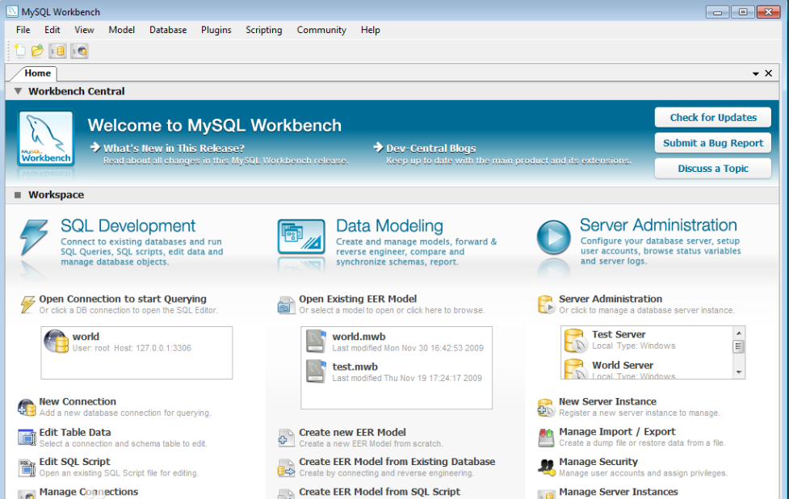Click the Manage Import / Export link text
Image resolution: width=789 pixels, height=499 pixels.
tap(617, 432)
